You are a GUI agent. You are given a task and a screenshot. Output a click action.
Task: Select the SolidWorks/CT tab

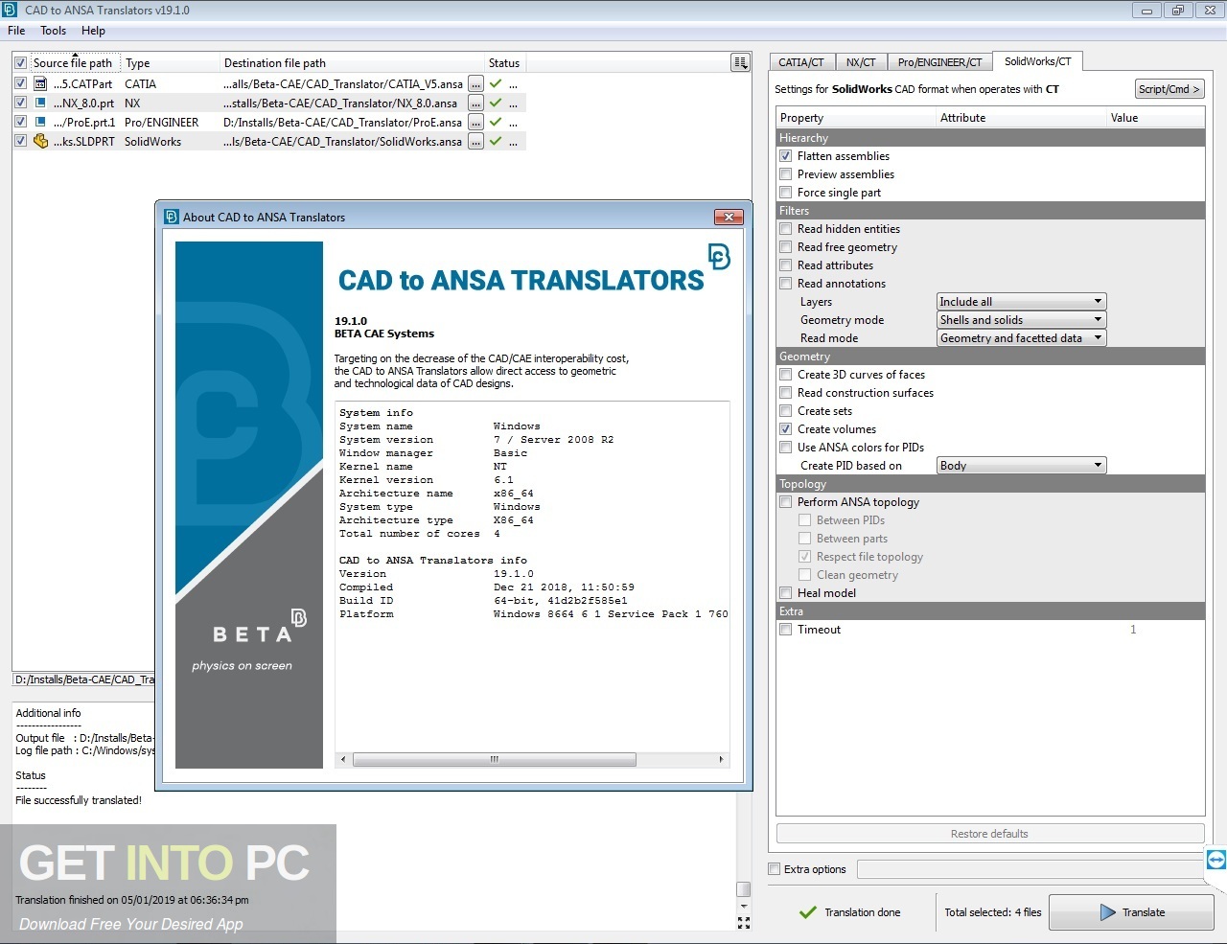[x=1038, y=61]
